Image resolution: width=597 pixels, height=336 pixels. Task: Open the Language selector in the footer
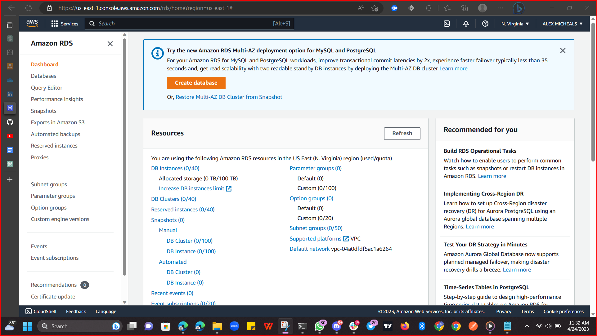(105, 311)
